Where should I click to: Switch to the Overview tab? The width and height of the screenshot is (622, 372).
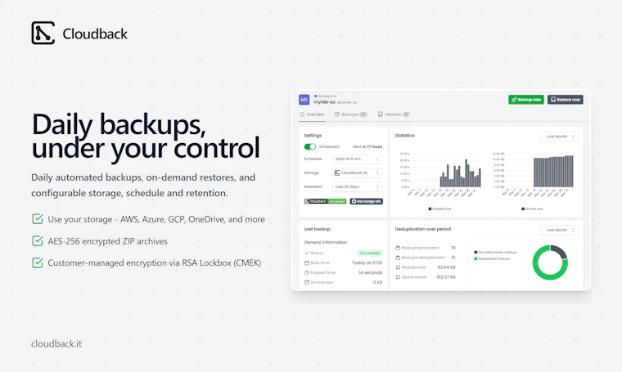coord(312,114)
